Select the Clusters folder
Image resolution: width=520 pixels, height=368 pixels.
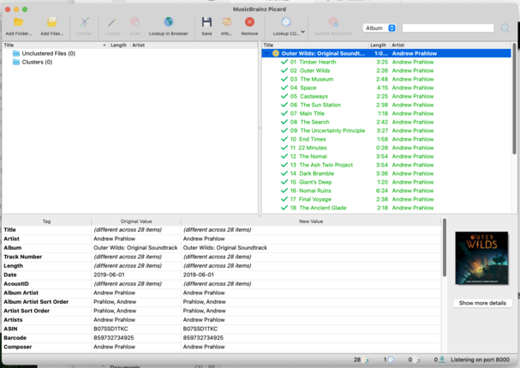coord(39,62)
